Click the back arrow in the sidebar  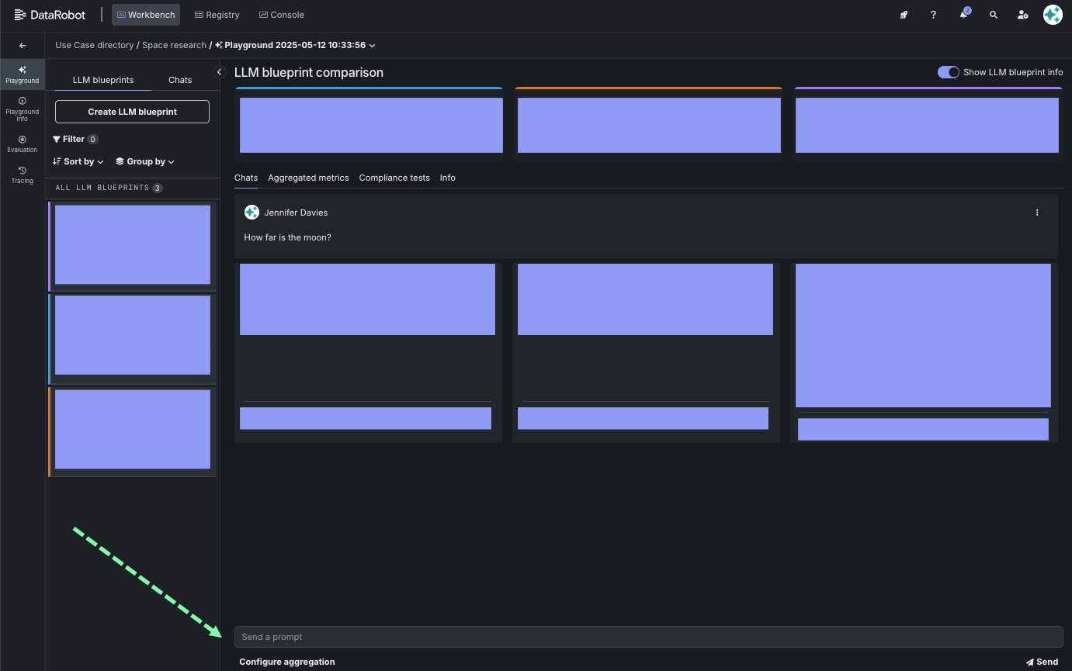[23, 46]
